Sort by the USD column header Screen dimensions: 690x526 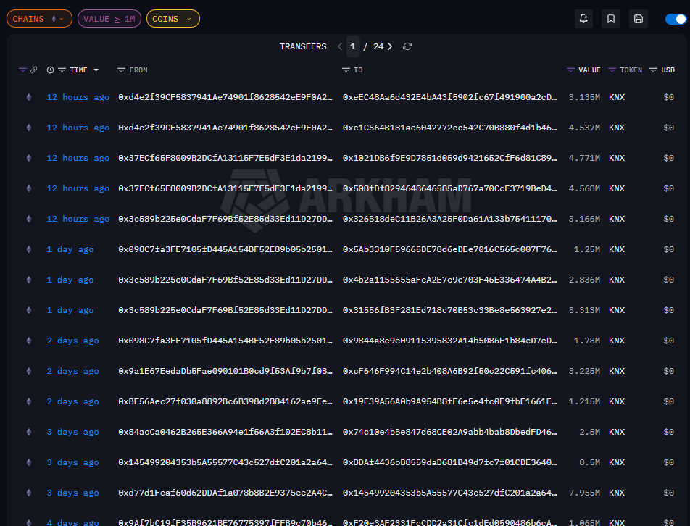pos(668,70)
